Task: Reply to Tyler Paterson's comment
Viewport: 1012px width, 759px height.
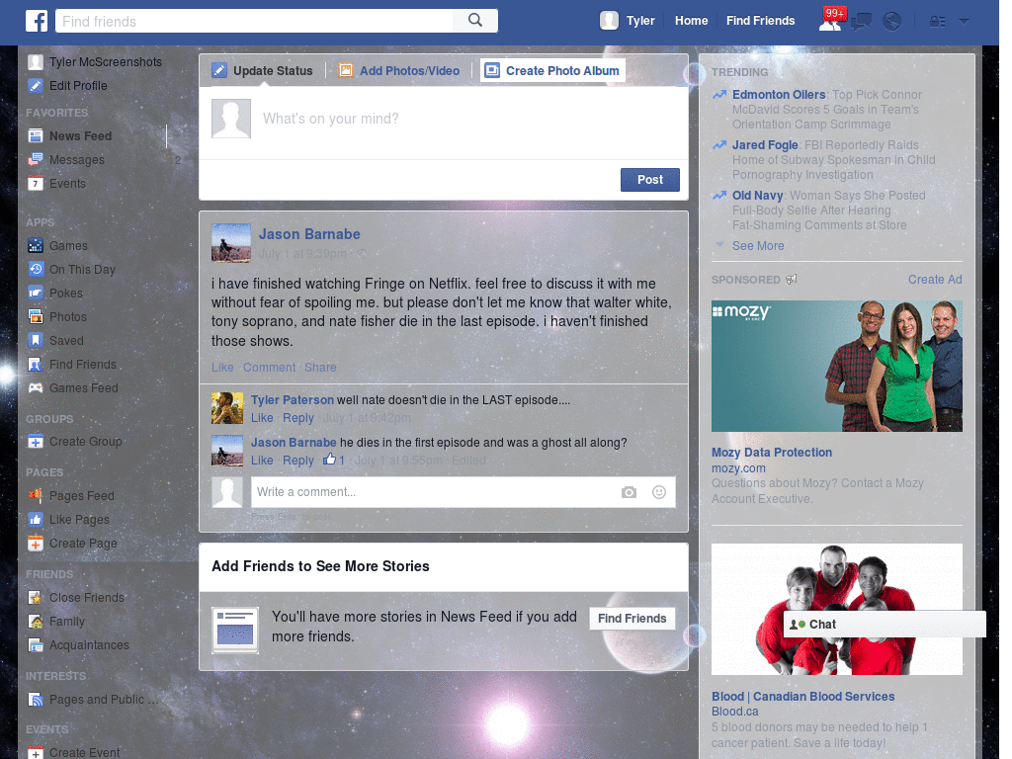Action: 298,418
